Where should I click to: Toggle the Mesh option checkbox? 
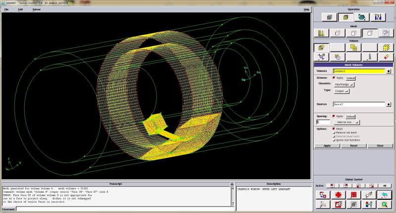tap(334, 129)
